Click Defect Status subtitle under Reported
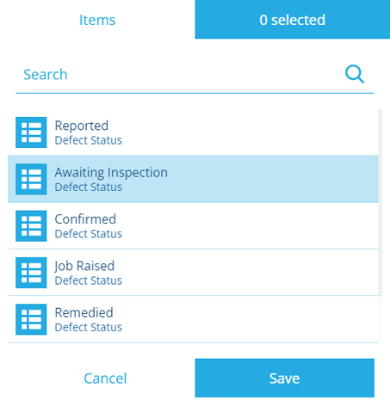The height and width of the screenshot is (413, 390). pos(89,140)
